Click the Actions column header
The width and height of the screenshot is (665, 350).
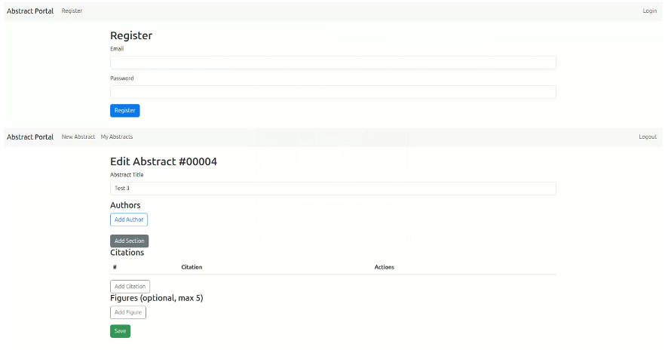pos(384,267)
